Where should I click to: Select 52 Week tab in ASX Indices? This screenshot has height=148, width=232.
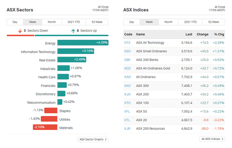click(x=214, y=22)
